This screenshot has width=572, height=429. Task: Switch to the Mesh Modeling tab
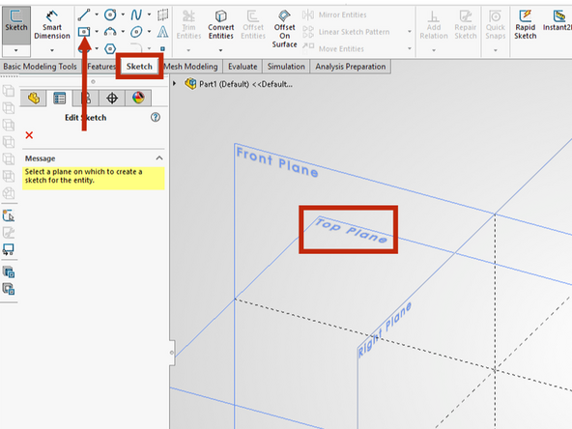(190, 67)
